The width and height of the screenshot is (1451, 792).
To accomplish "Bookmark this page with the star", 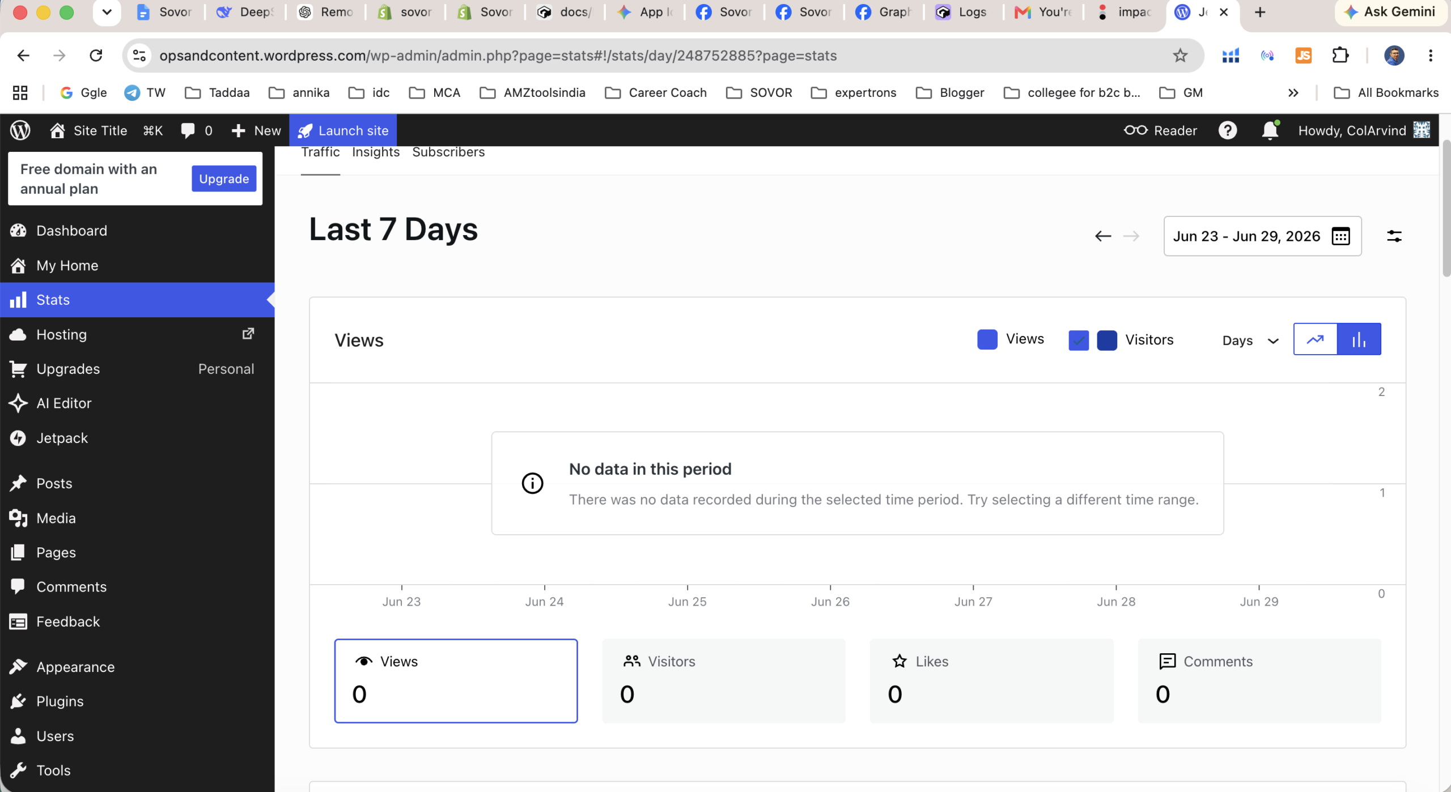I will pos(1180,56).
